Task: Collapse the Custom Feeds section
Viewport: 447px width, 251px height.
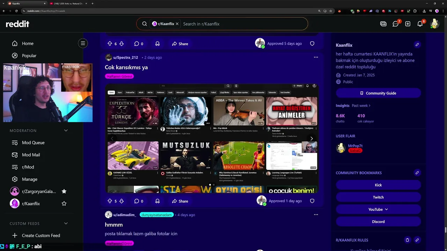Action: 66,223
